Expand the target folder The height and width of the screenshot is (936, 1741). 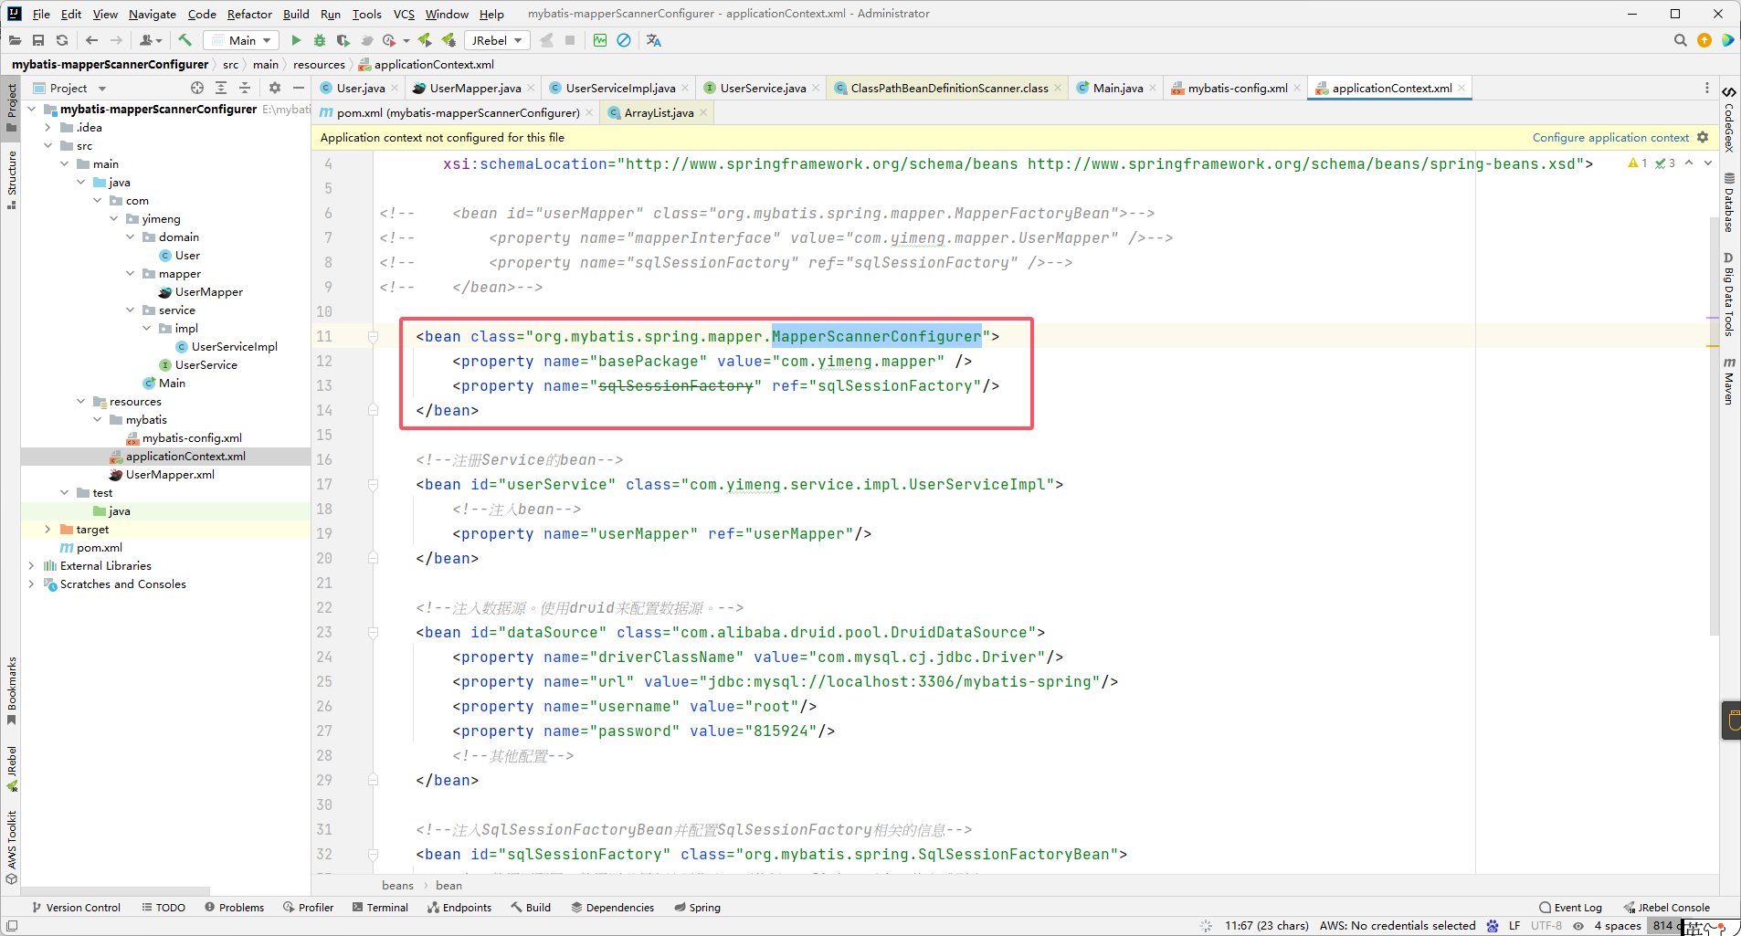coord(47,529)
